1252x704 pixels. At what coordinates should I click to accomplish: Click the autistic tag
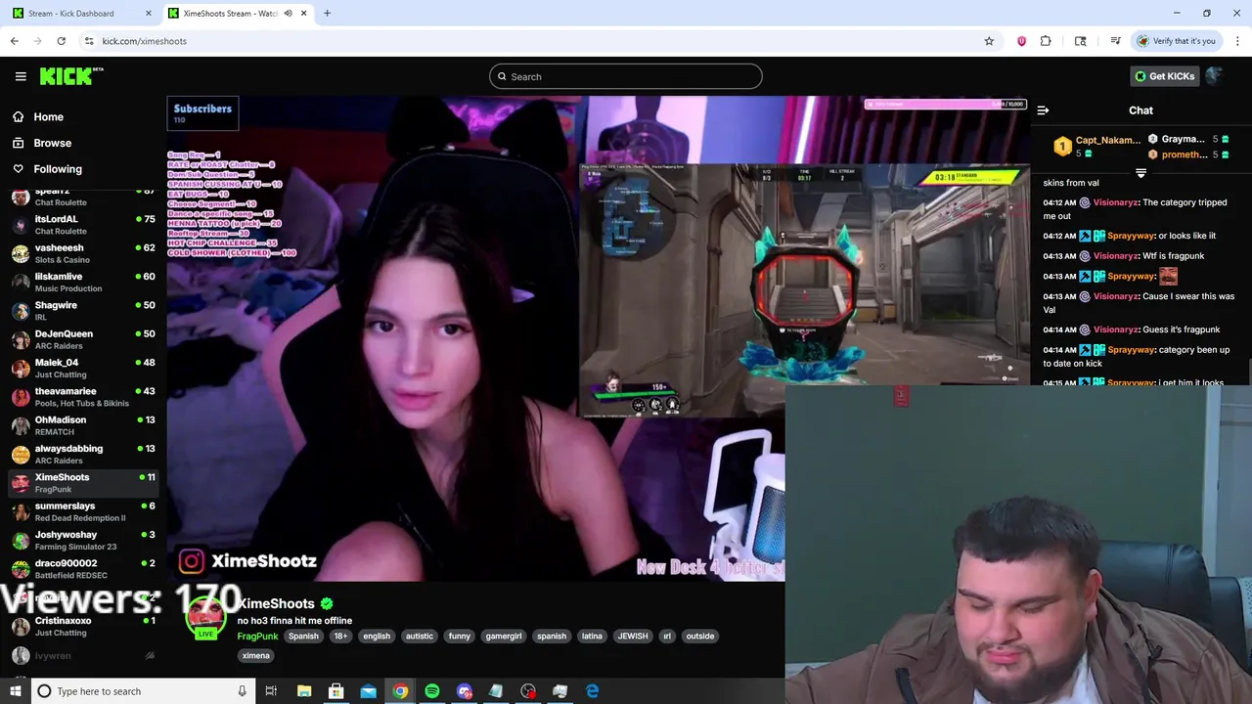[x=420, y=636]
